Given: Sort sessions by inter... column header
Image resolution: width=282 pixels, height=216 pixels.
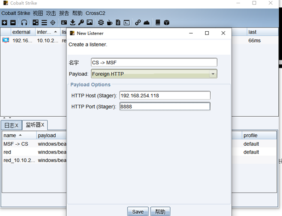Looking at the screenshot, I should pyautogui.click(x=48, y=32).
